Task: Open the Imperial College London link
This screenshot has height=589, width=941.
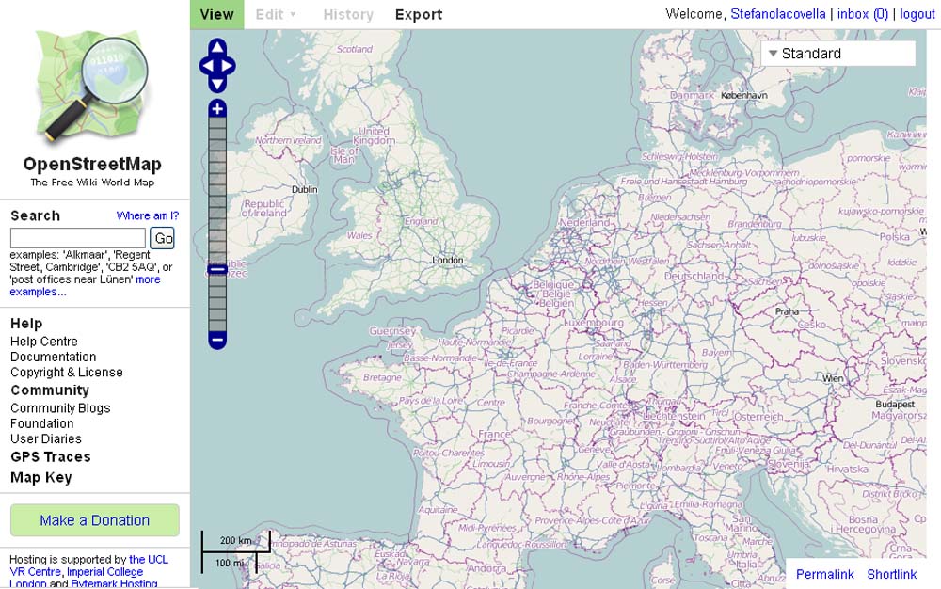Action: pos(76,578)
